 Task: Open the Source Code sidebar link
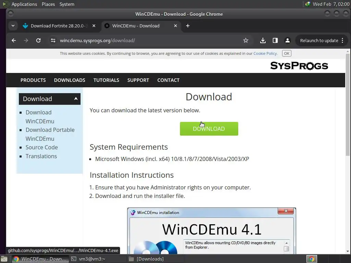coord(41,147)
